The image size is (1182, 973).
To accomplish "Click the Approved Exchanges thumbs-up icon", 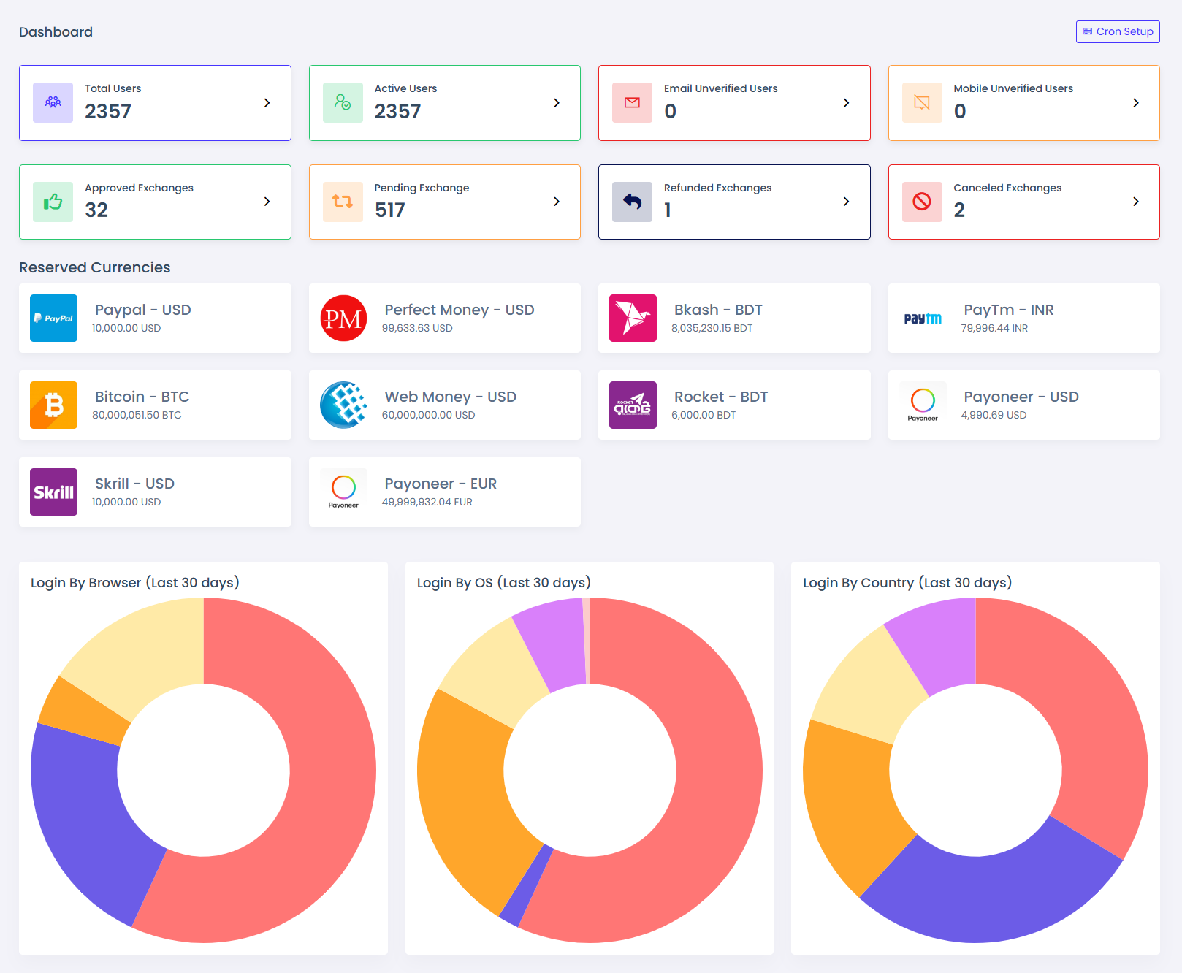I will click(x=53, y=202).
